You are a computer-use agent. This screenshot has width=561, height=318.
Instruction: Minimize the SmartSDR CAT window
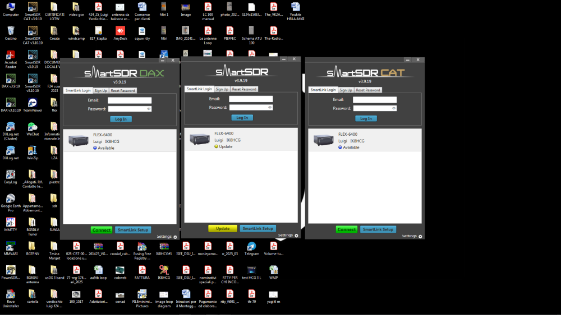point(407,60)
